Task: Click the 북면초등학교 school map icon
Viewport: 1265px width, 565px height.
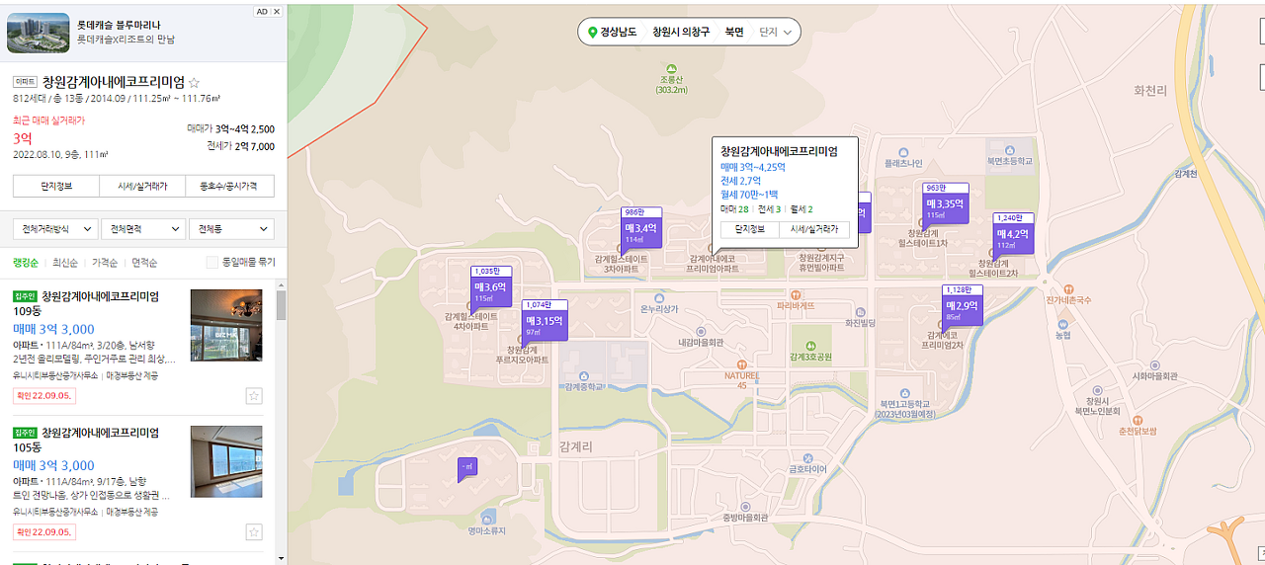Action: click(1009, 148)
